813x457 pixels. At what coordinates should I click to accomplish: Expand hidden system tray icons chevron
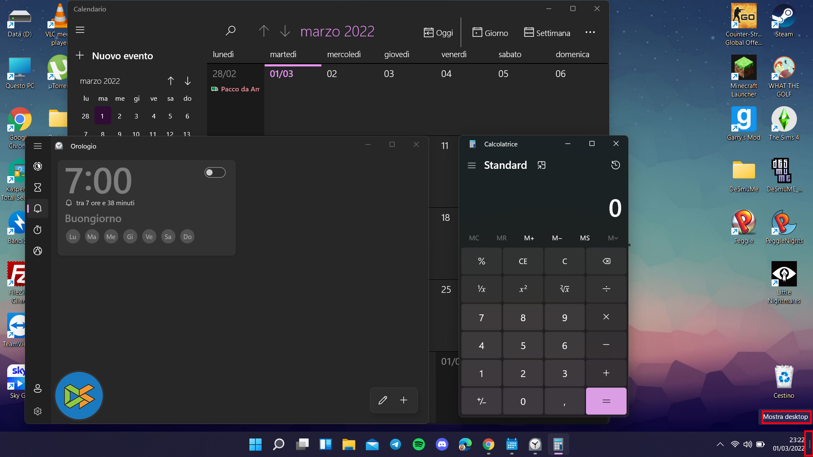point(720,444)
